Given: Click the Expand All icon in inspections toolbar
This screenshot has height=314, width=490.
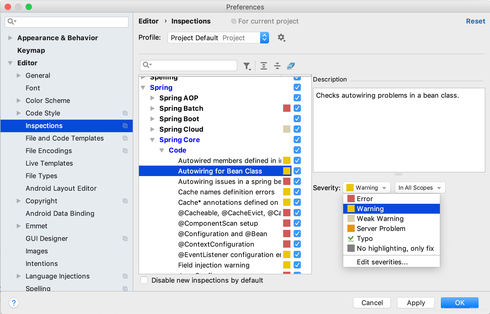Looking at the screenshot, I should click(x=264, y=66).
